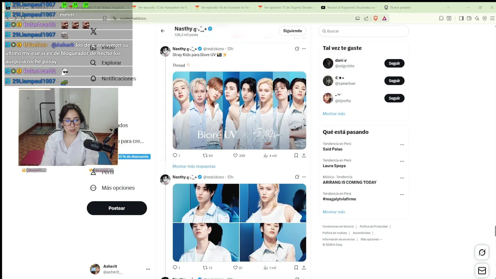
Task: Follow the @spearbue account
Action: click(x=394, y=81)
